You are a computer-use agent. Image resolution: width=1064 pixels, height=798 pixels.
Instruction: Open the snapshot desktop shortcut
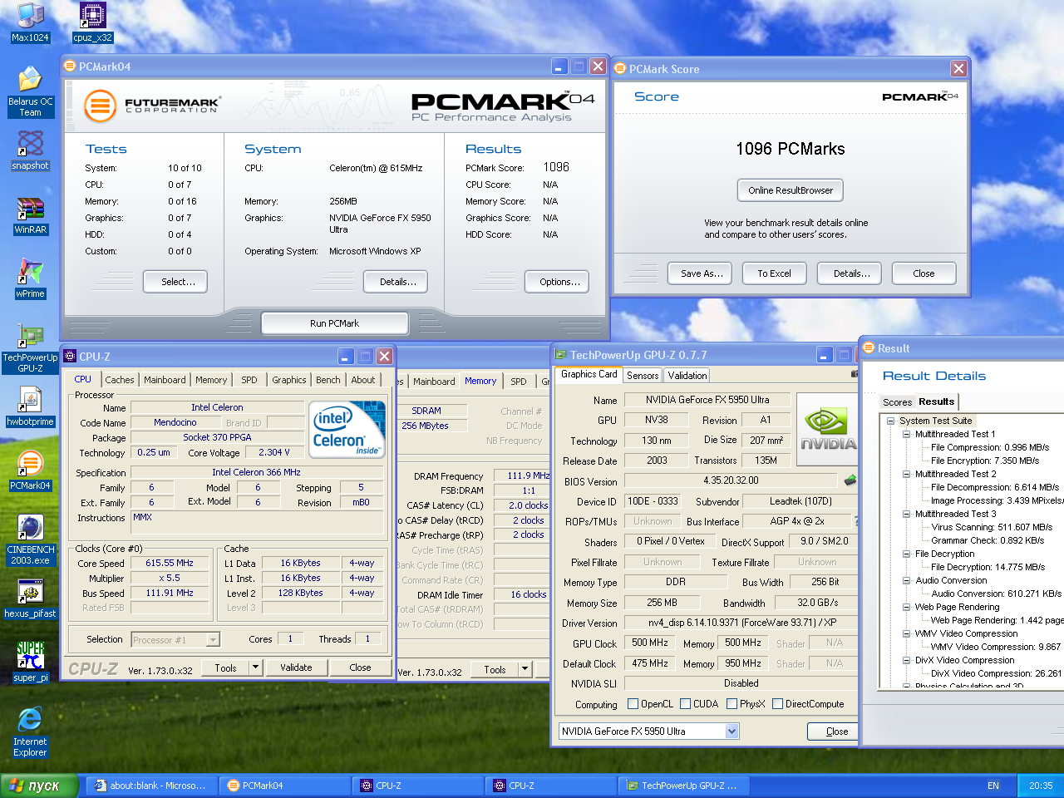click(30, 150)
